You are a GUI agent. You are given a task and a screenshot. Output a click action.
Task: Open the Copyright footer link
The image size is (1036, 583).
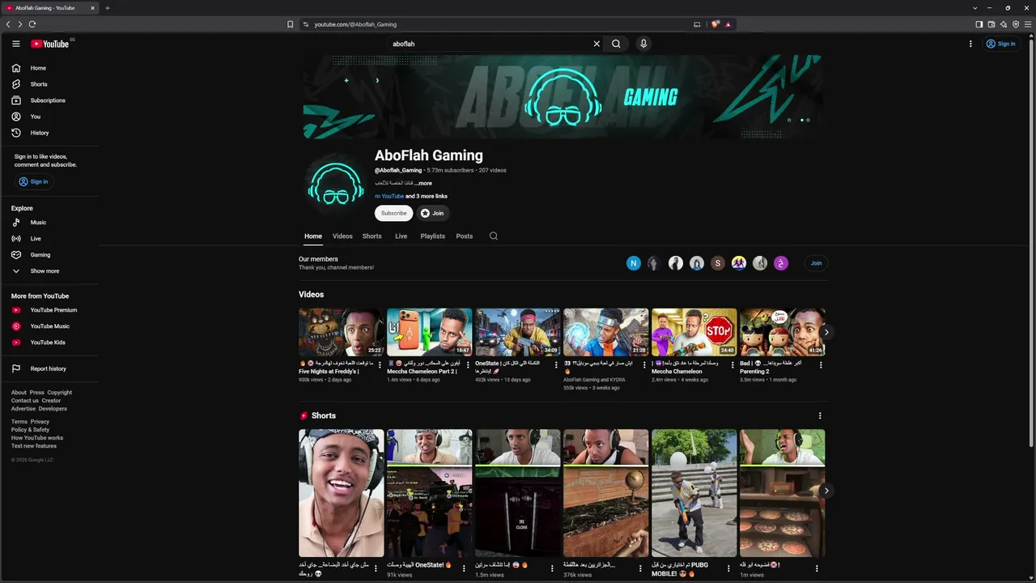pos(60,393)
